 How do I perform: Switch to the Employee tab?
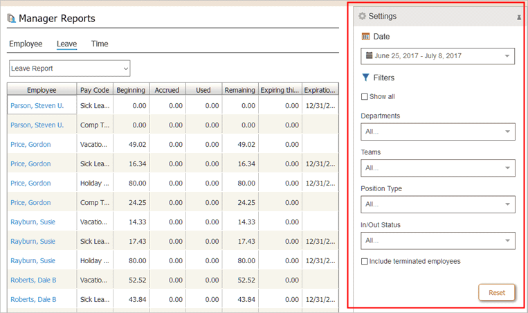tap(26, 44)
